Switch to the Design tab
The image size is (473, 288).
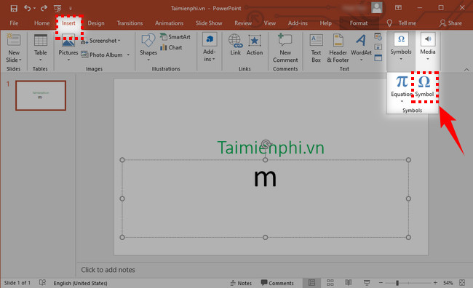click(x=96, y=23)
